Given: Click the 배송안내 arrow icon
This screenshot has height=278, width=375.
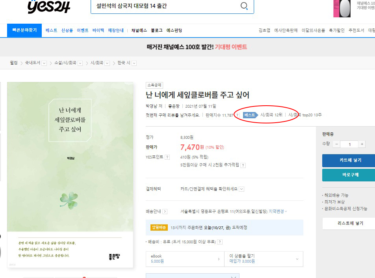Looking at the screenshot, I should [x=165, y=211].
